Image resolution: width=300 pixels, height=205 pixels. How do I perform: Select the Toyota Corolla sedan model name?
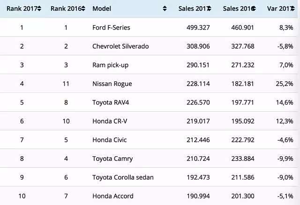123,177
